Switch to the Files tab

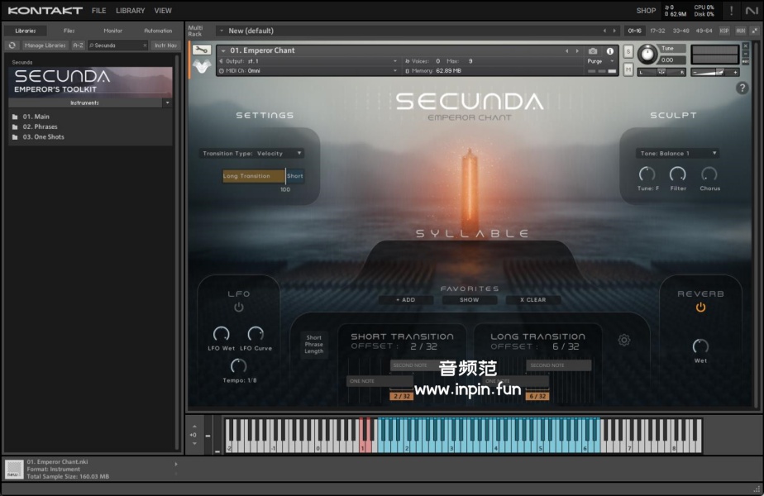tap(69, 31)
